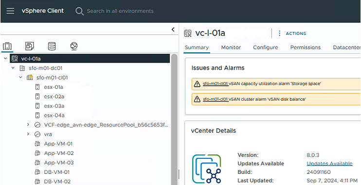This screenshot has width=361, height=185.
Task: Click the search magnifier icon
Action: pos(79,11)
